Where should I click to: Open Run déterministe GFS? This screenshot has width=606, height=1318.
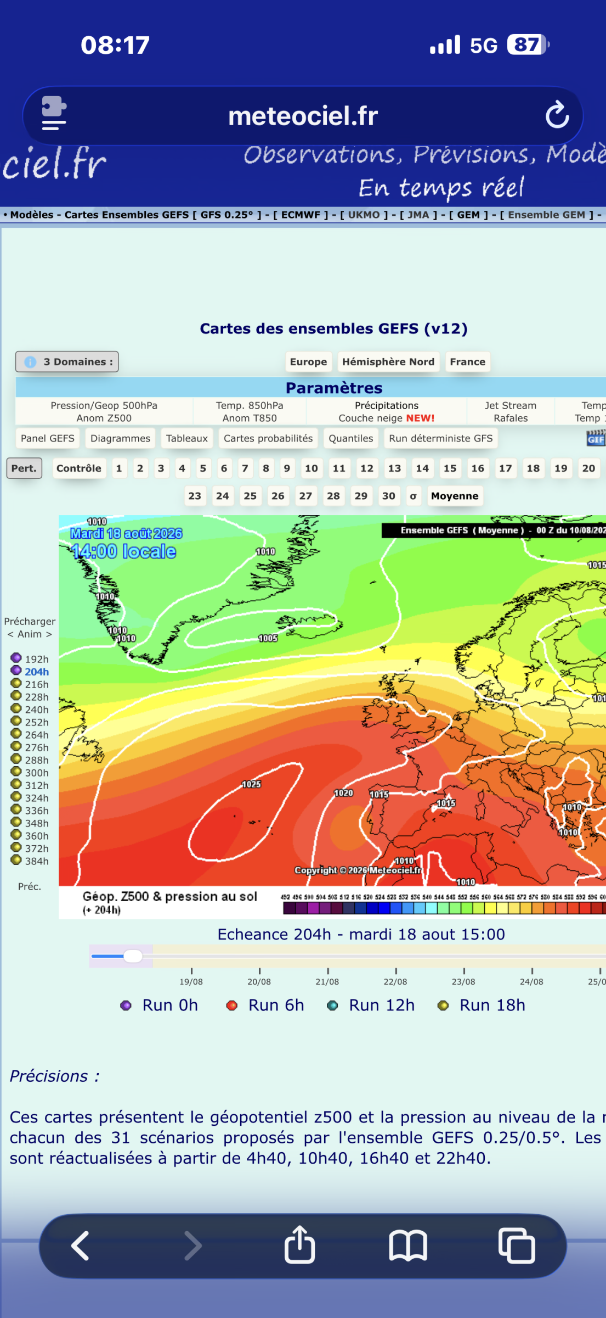pos(441,438)
